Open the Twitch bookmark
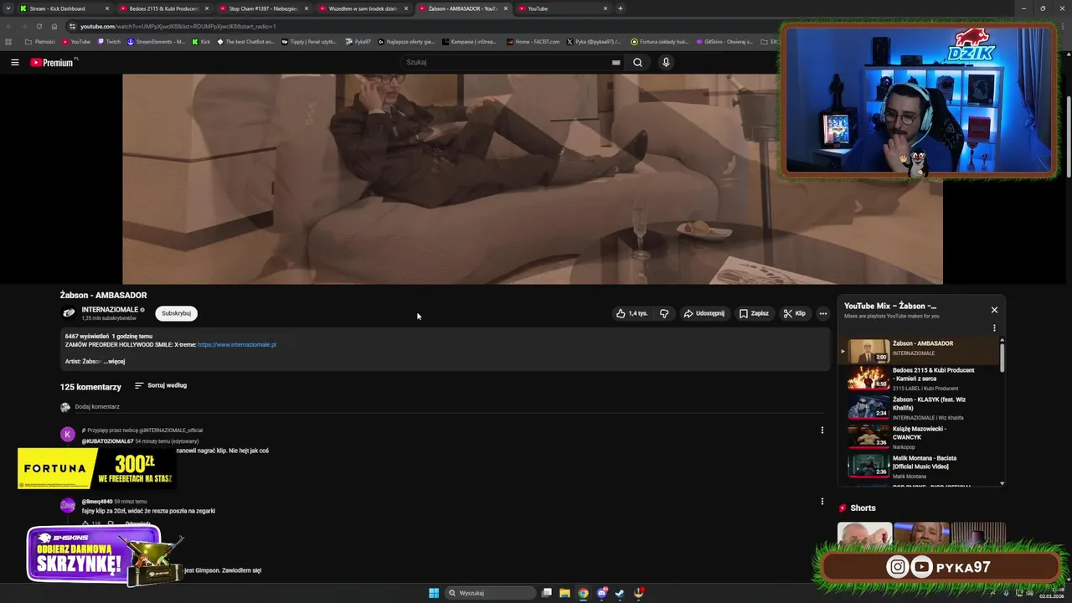This screenshot has height=603, width=1072. pyautogui.click(x=109, y=41)
